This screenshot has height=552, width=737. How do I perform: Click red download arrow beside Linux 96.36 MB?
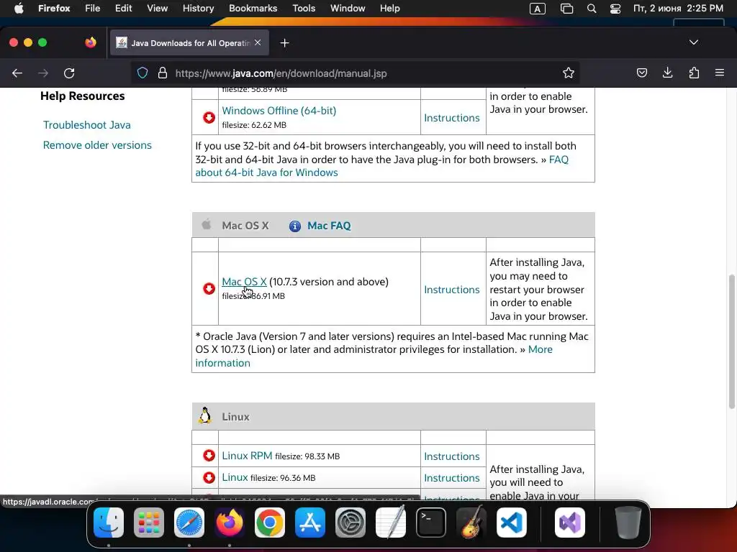[x=209, y=477]
